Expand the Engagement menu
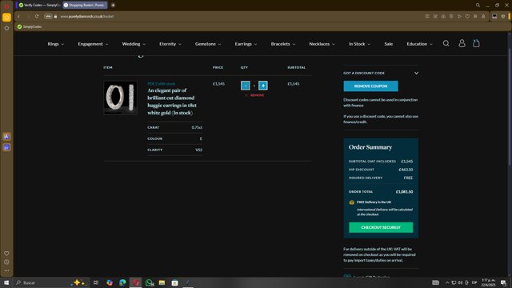The height and width of the screenshot is (288, 512). click(93, 44)
